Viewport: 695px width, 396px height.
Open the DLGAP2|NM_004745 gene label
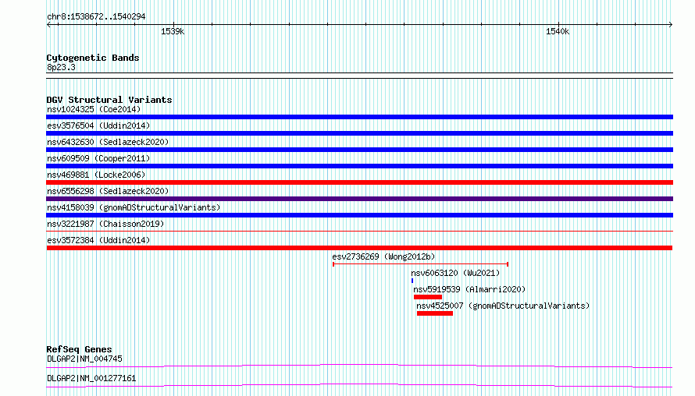[x=84, y=359]
